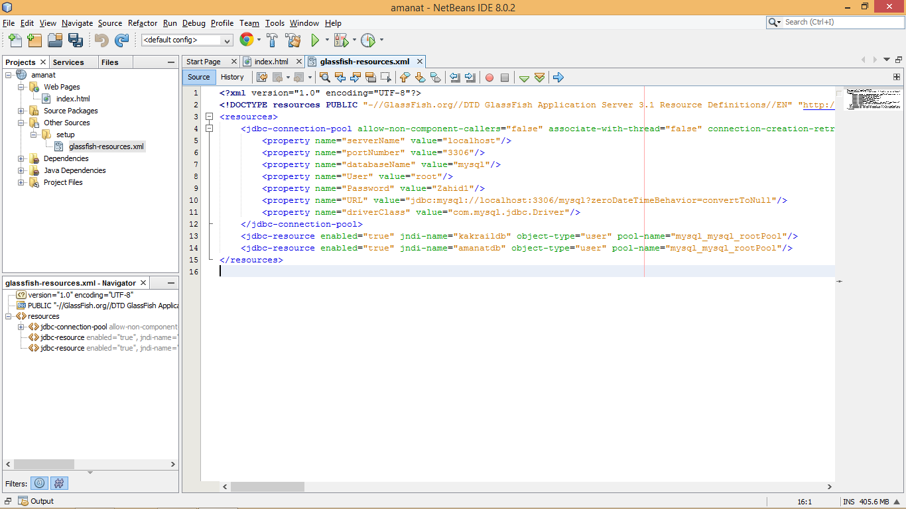906x509 pixels.
Task: Open the Run Project dropdown arrow
Action: point(328,40)
